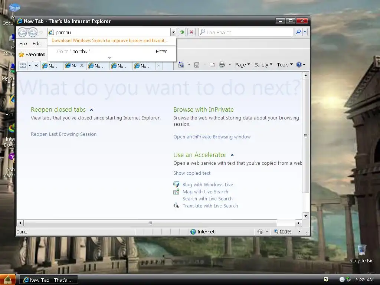Viewport: 380px width, 285px height.
Task: Click the magnifier Search button
Action: (299, 32)
